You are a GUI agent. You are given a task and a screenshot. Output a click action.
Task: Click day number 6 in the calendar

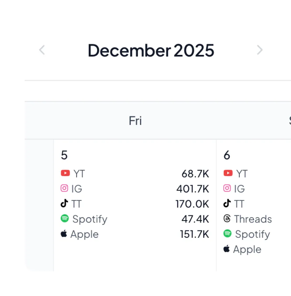tap(227, 155)
